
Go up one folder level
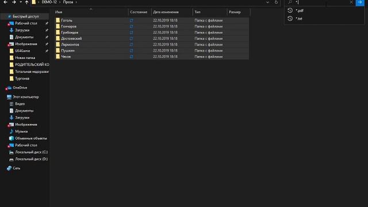click(x=27, y=2)
